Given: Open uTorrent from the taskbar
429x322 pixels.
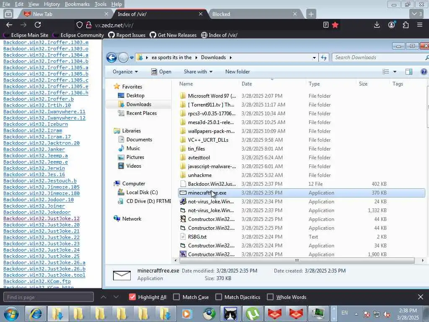Looking at the screenshot, I should click(253, 314).
